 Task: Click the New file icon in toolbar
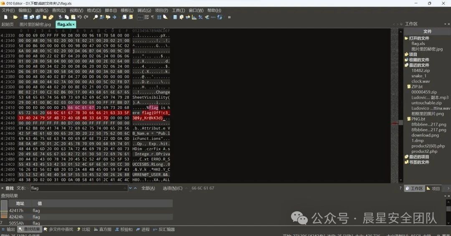pyautogui.click(x=5, y=17)
